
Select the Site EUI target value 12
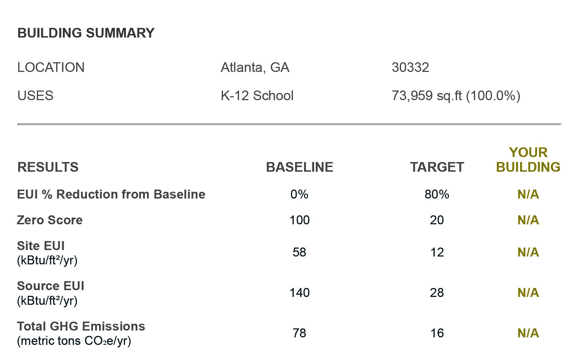(x=437, y=252)
